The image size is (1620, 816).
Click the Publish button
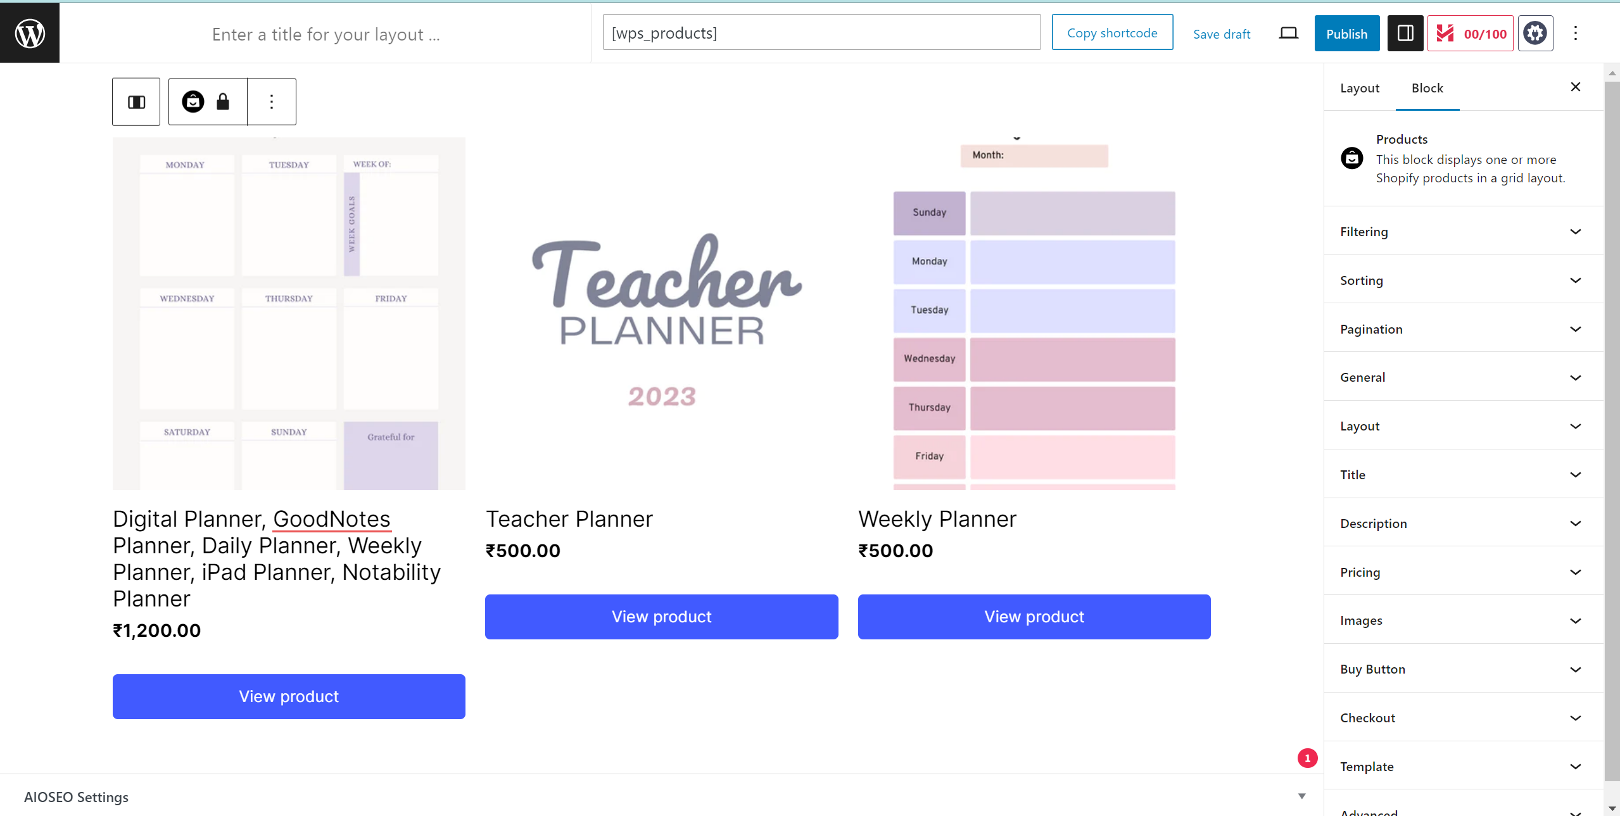(1346, 31)
